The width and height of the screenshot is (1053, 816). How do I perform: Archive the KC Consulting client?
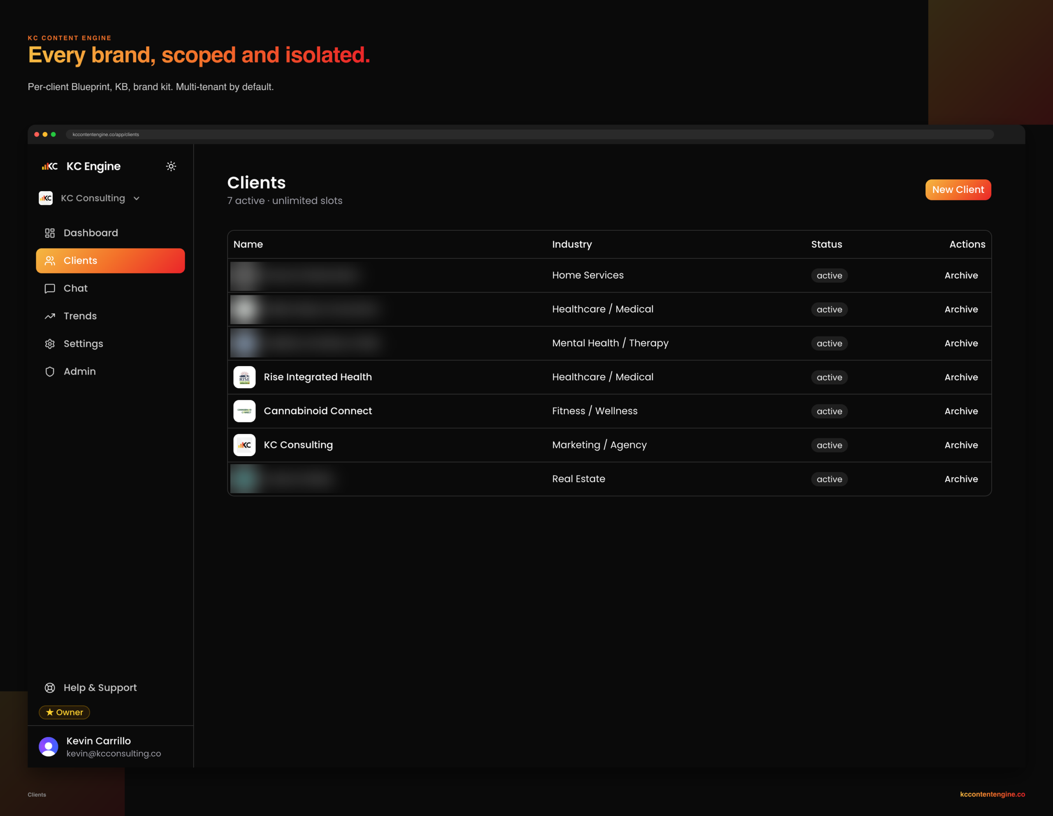(961, 445)
